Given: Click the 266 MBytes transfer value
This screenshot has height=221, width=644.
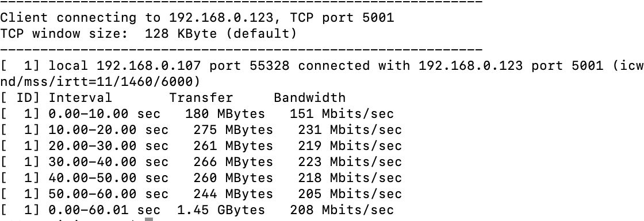Looking at the screenshot, I should coord(233,162).
